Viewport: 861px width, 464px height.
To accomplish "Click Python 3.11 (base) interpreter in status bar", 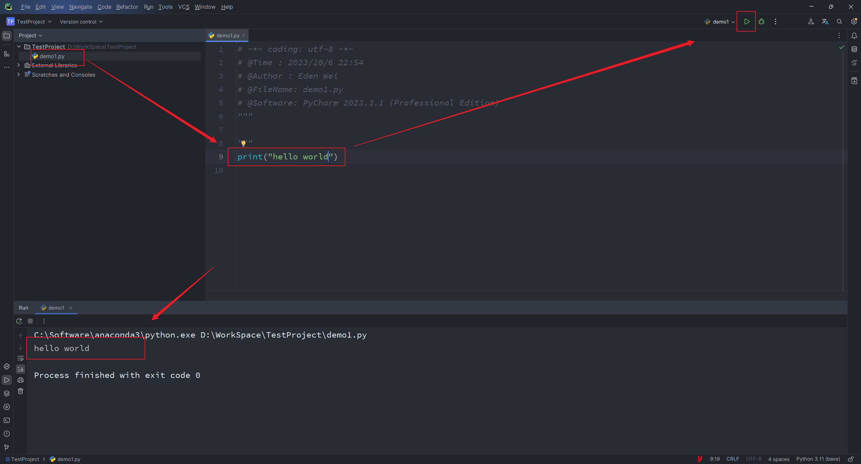I will point(818,459).
